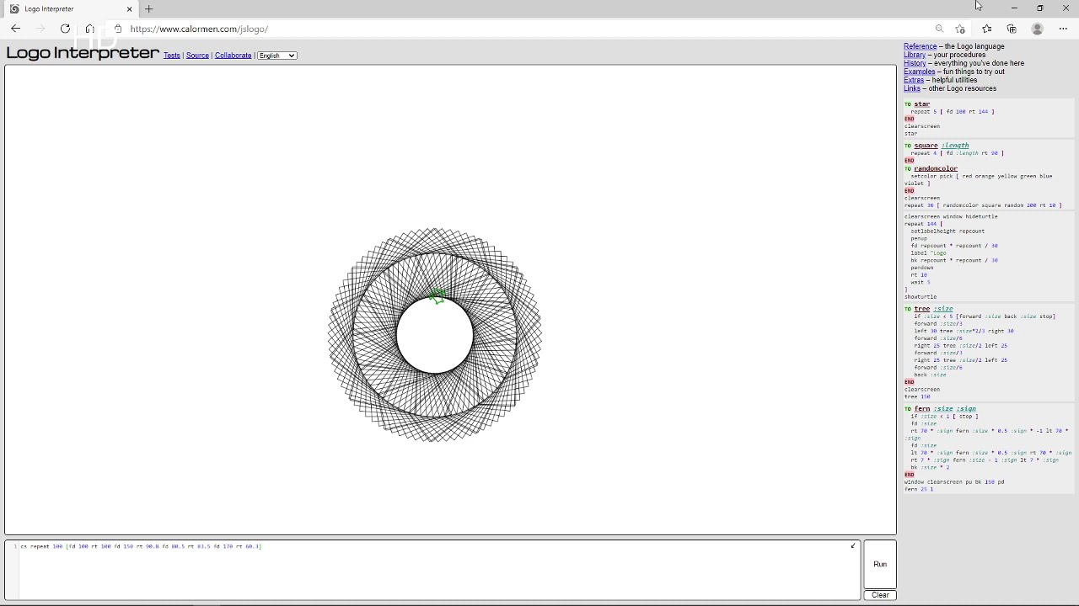1079x606 pixels.
Task: Open the Tests link
Action: tap(171, 56)
